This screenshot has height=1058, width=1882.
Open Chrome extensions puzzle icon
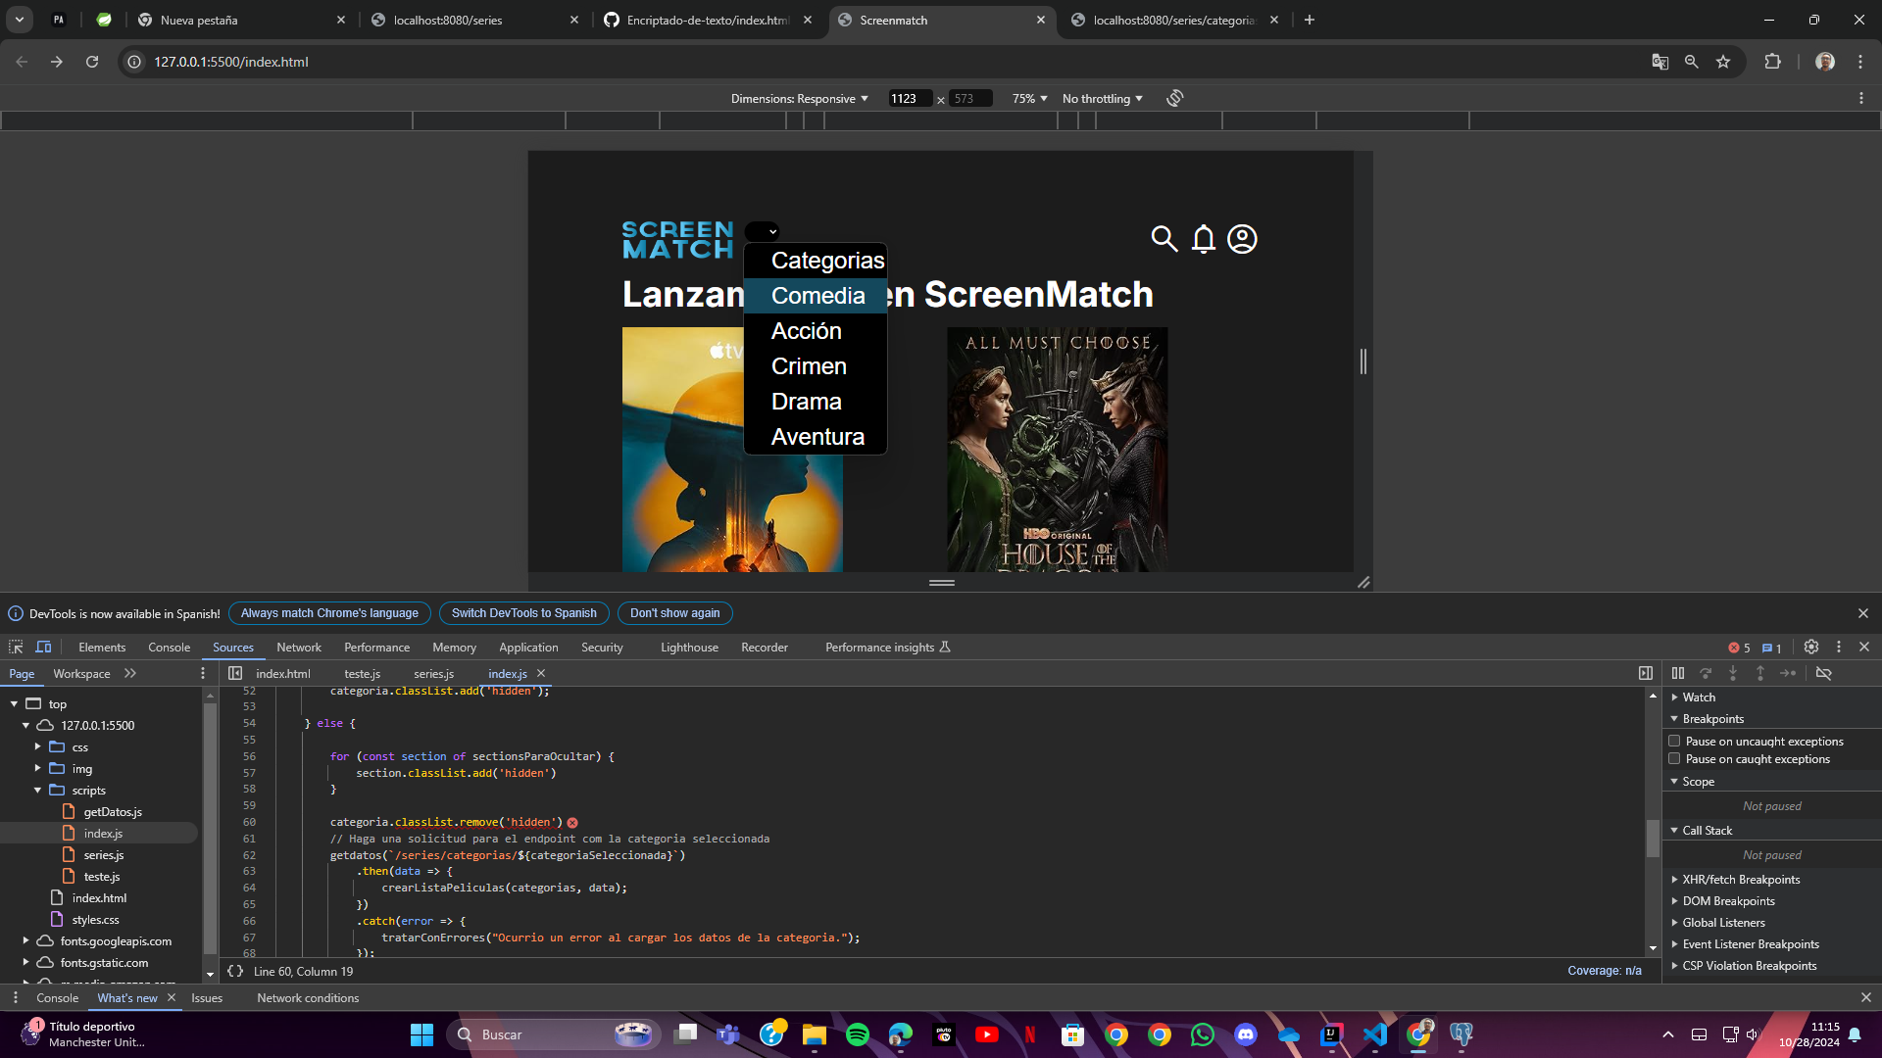[1772, 62]
